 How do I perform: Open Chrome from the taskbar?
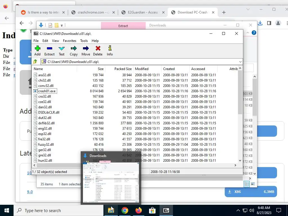(x=125, y=210)
